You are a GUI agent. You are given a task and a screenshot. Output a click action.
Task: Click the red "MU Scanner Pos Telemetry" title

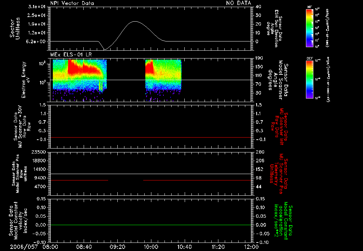pos(279,174)
